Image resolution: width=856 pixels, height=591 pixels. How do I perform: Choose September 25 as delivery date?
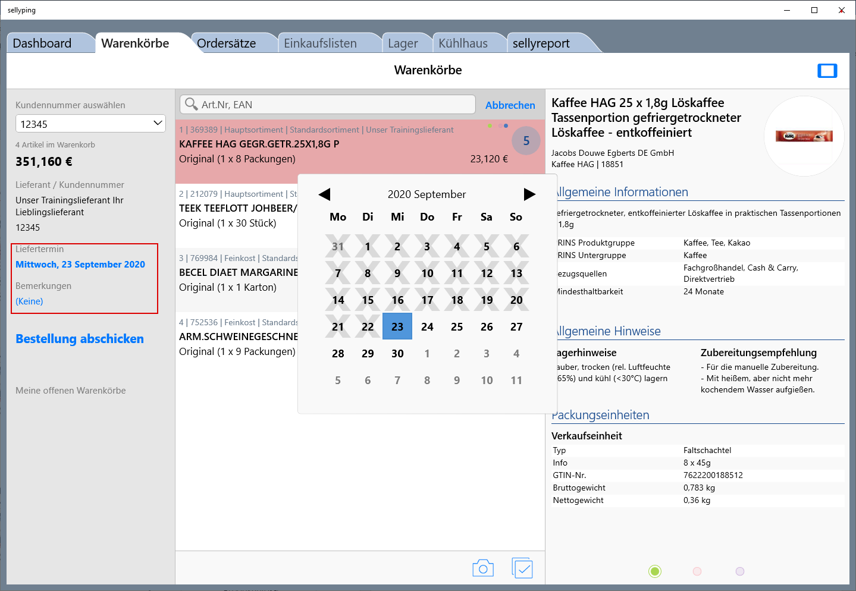point(457,326)
